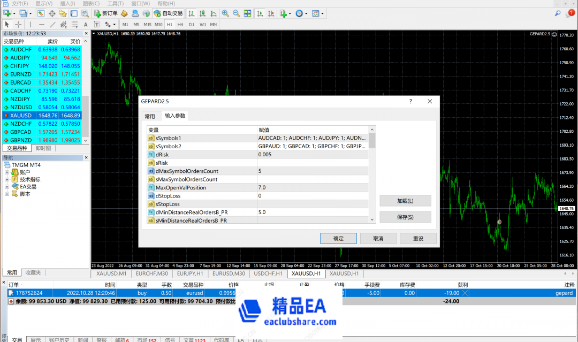The height and width of the screenshot is (342, 578).
Task: Select the trendline drawing tool
Action: [x=52, y=25]
